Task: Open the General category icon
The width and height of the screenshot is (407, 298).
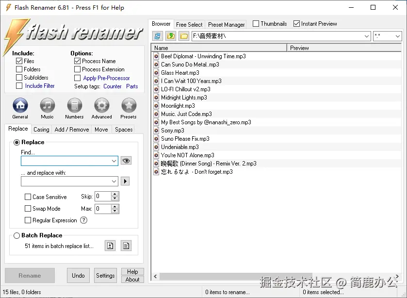Action: (x=20, y=105)
